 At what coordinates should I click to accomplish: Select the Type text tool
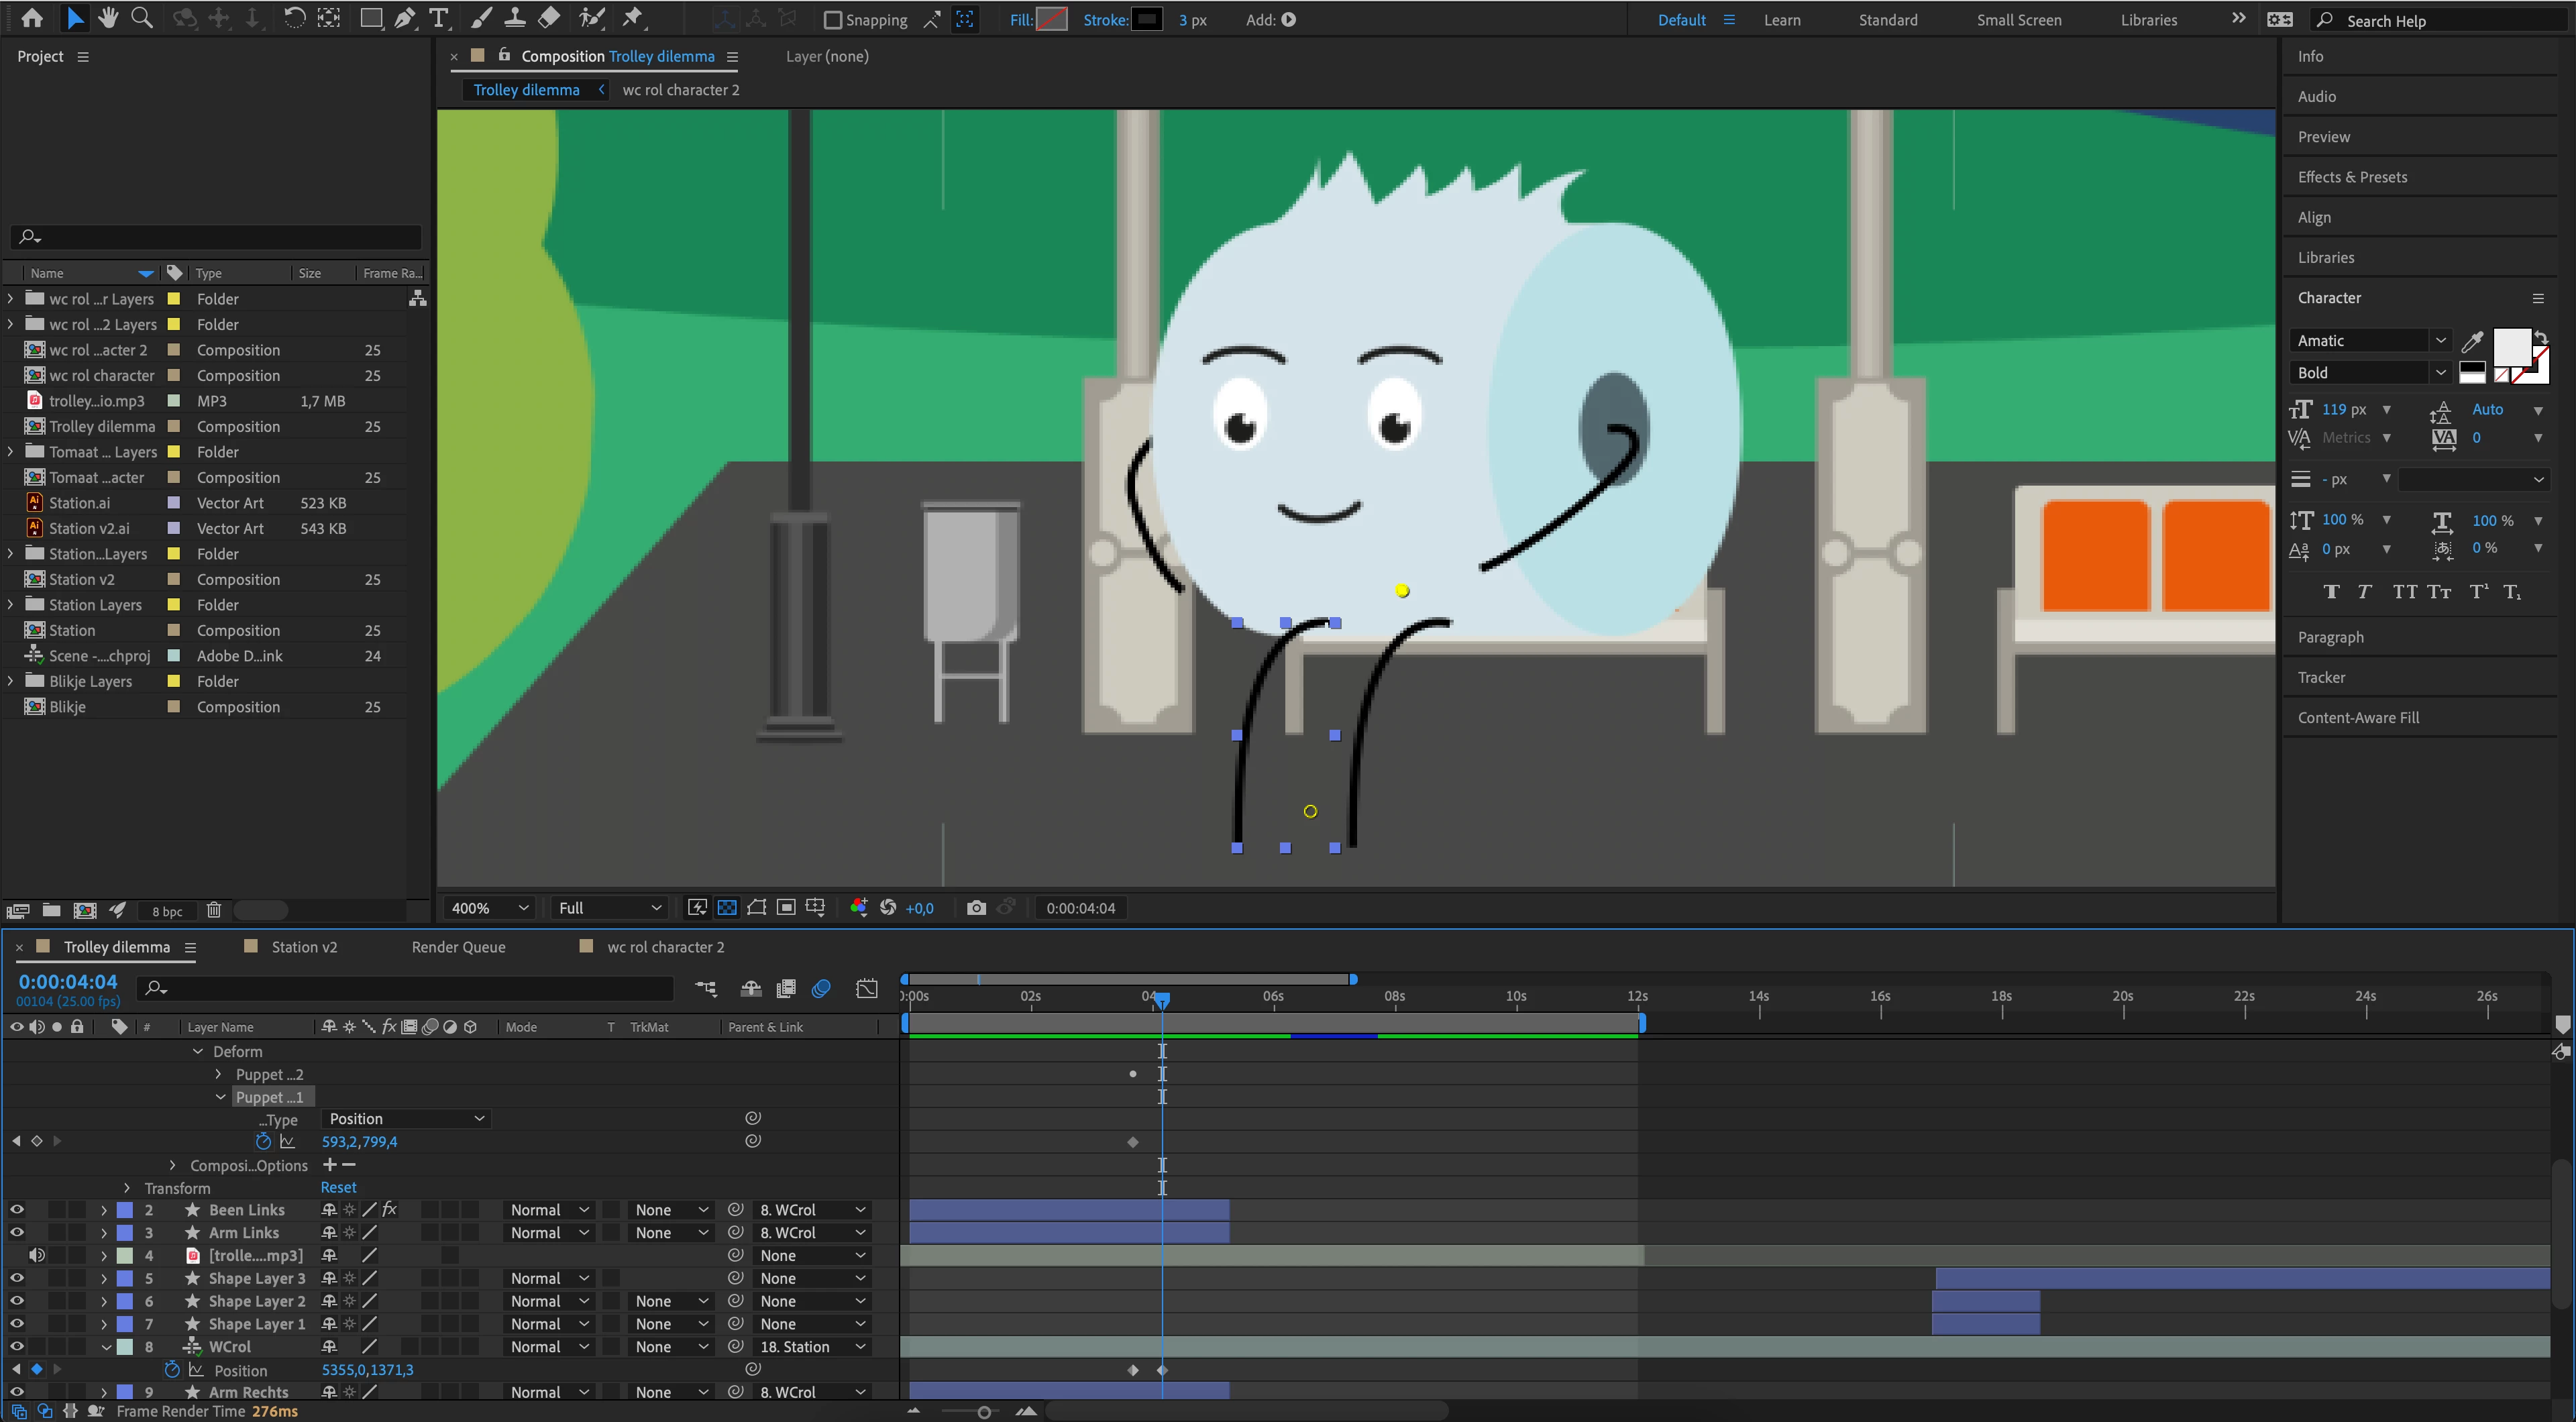point(438,18)
